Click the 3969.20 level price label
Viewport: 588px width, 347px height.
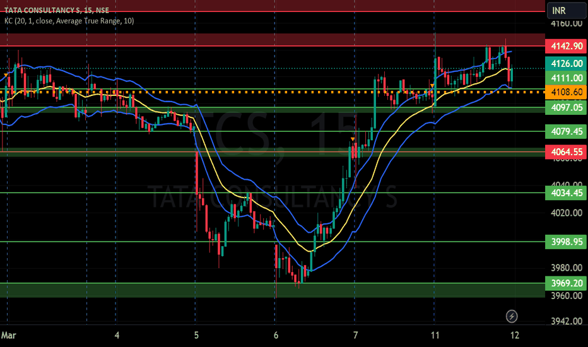tap(567, 283)
